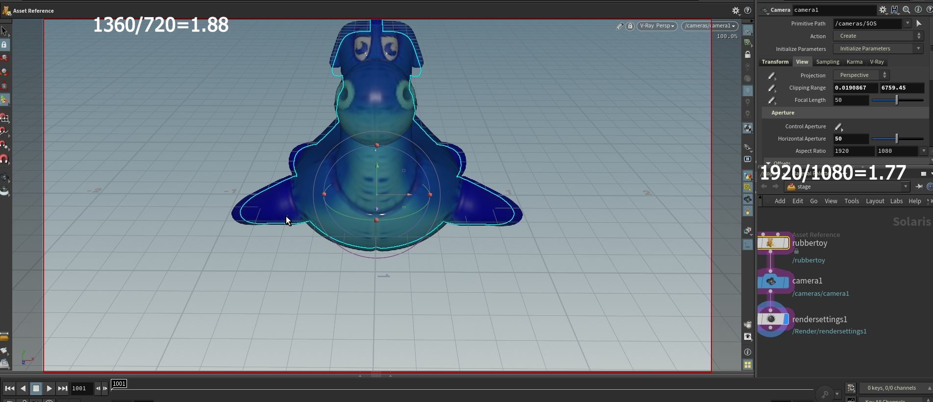The image size is (933, 402).
Task: Click the primitive selector arrow icon
Action: (919, 24)
